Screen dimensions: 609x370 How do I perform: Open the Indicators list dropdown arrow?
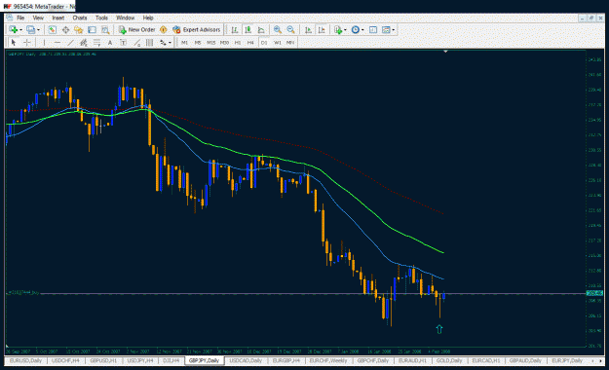(345, 30)
